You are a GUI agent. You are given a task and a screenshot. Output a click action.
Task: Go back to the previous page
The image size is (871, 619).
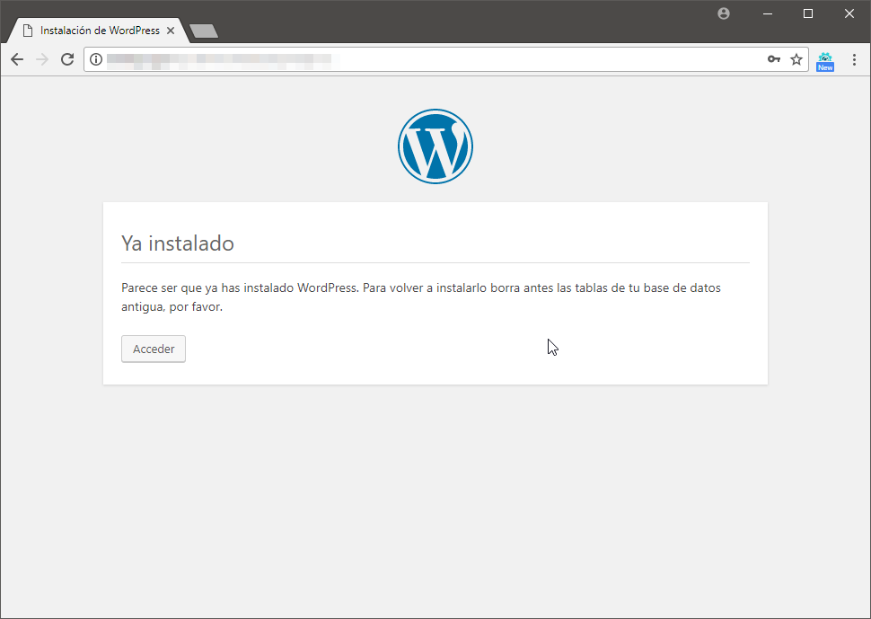(x=17, y=59)
